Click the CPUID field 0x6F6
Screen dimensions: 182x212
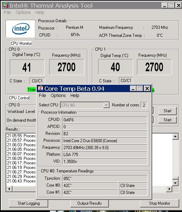[x=104, y=120]
